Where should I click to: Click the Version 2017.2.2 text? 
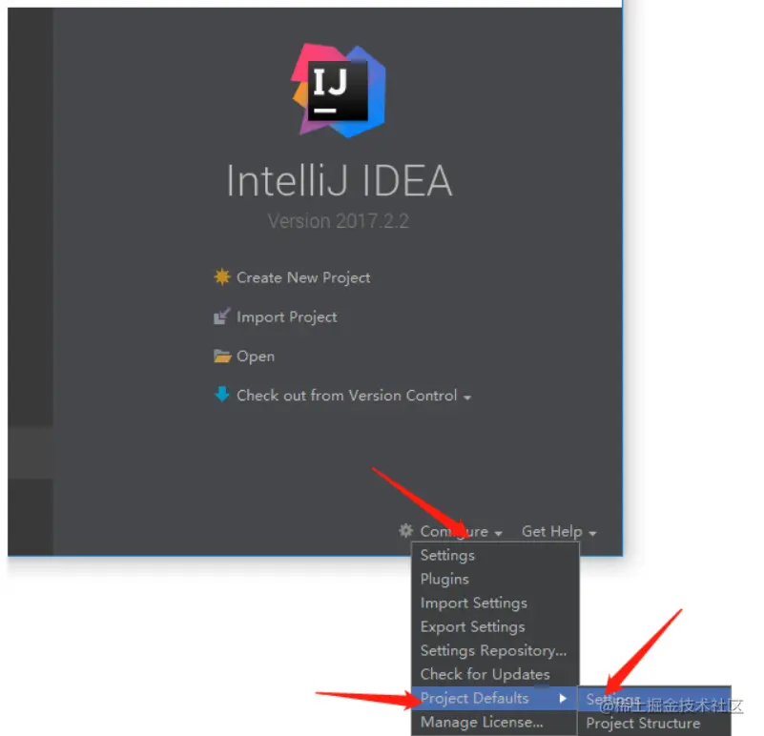pos(339,221)
